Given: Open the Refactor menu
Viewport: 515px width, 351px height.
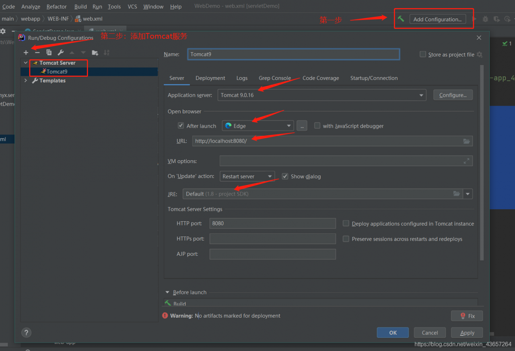Looking at the screenshot, I should (x=57, y=6).
